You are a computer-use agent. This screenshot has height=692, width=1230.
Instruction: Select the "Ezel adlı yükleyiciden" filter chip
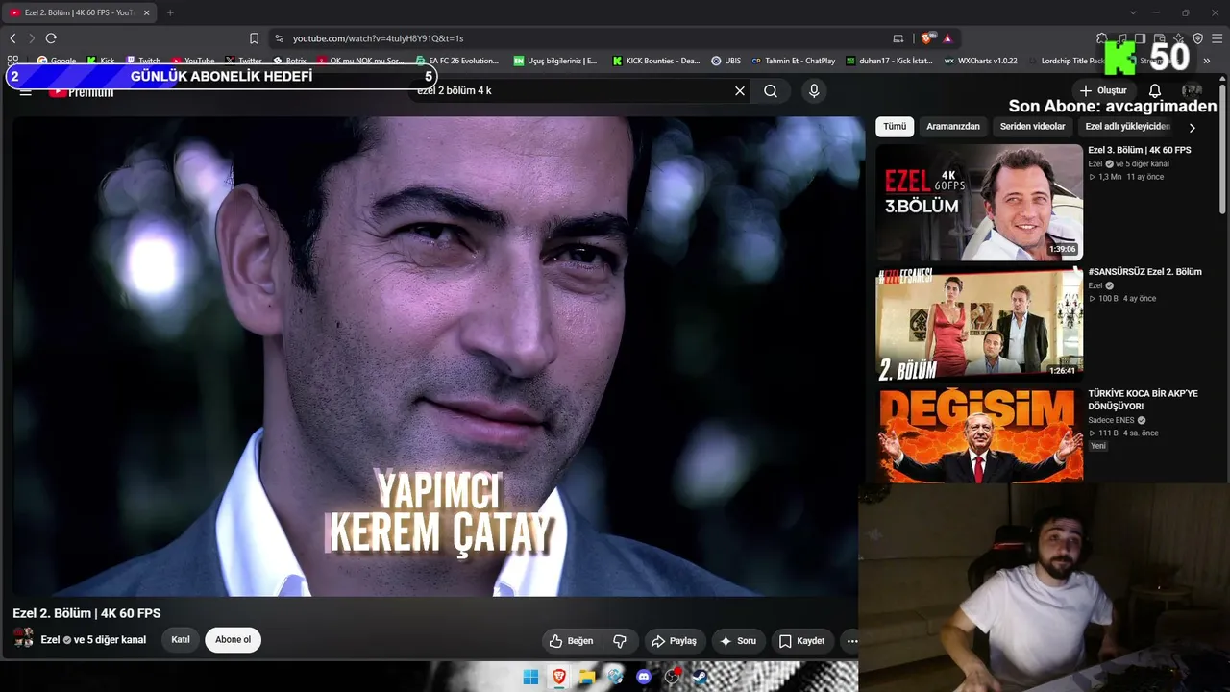tap(1128, 127)
